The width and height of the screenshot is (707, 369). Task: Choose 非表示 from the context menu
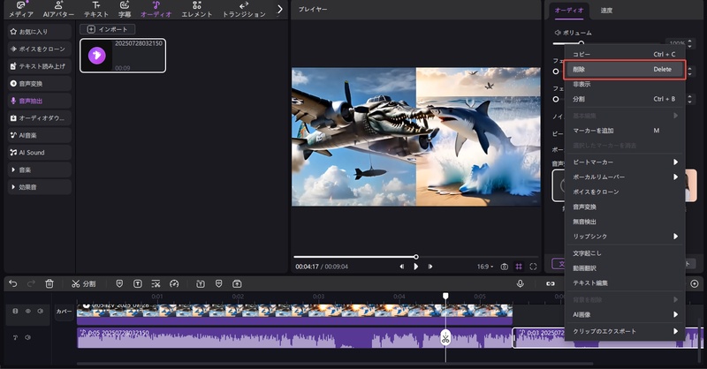(625, 84)
